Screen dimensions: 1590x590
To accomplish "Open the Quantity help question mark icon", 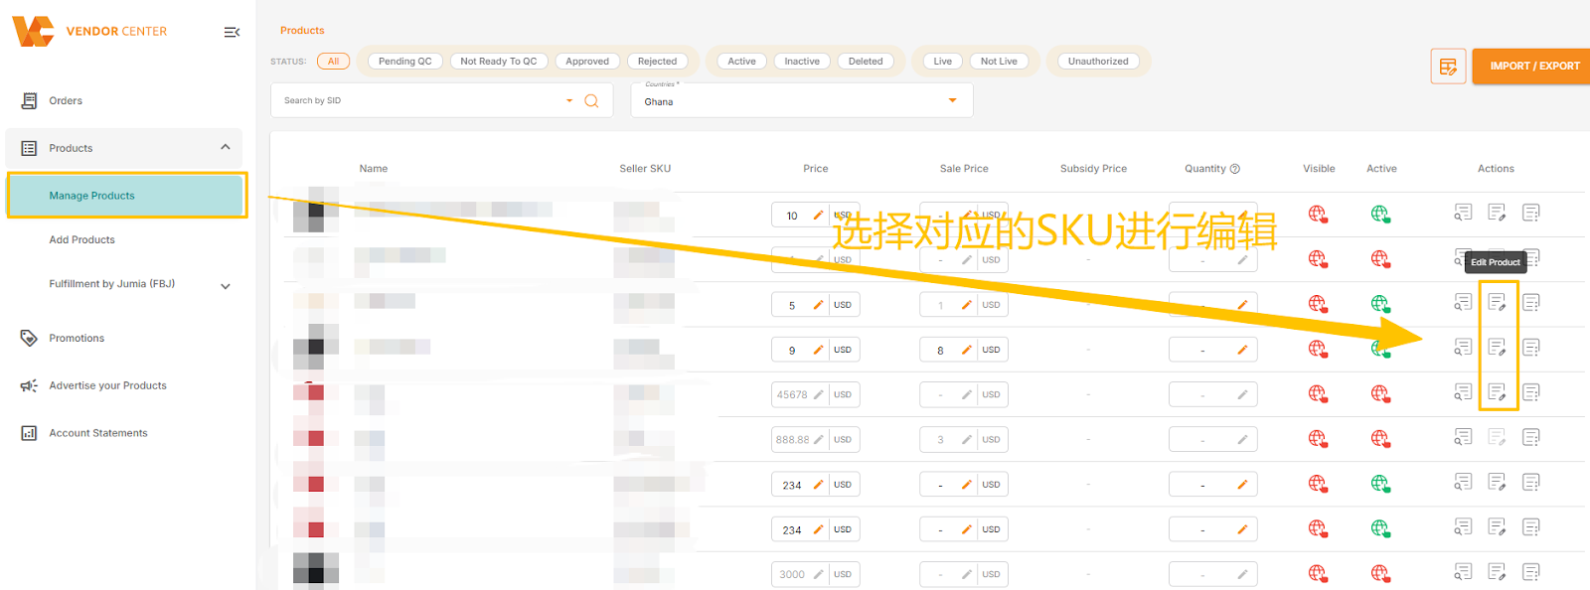I will [x=1235, y=169].
